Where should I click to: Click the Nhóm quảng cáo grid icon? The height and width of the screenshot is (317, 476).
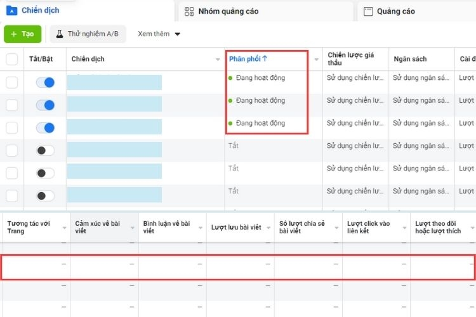click(189, 11)
